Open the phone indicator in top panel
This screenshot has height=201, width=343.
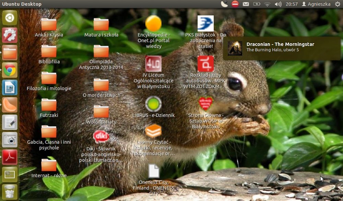tap(224, 4)
